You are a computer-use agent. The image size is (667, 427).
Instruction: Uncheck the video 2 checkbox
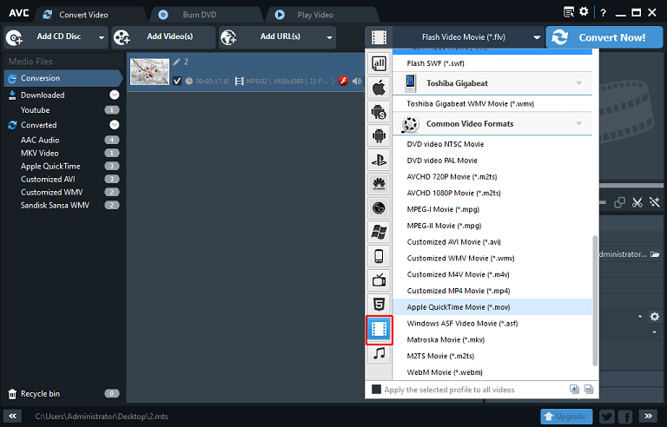[177, 81]
